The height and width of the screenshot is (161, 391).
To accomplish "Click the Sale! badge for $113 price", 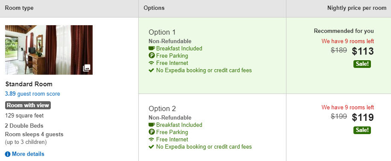I will pyautogui.click(x=362, y=64).
